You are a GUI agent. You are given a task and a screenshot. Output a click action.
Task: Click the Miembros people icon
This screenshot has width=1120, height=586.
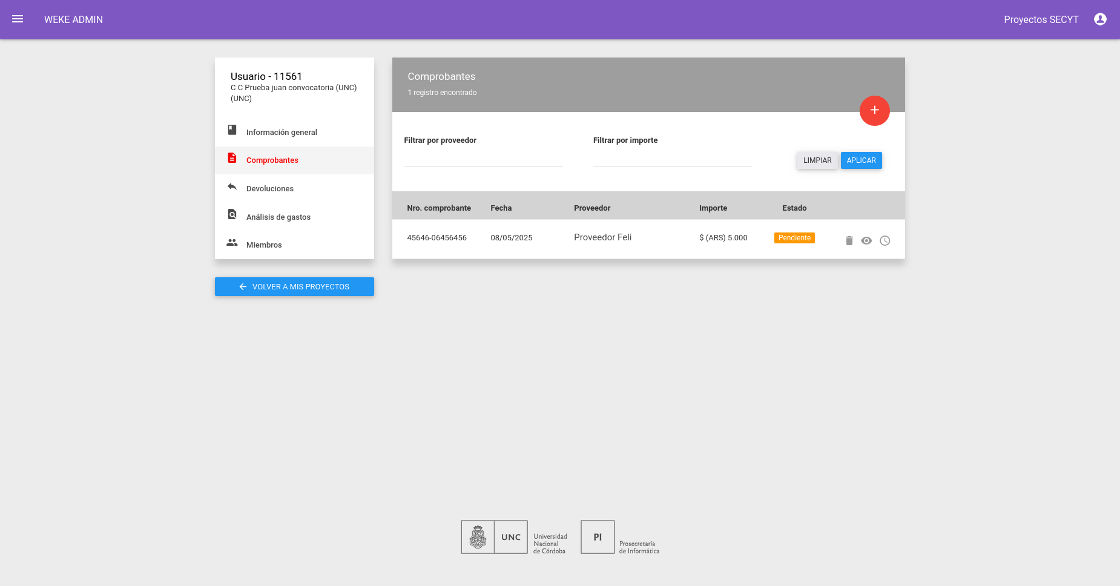click(232, 243)
